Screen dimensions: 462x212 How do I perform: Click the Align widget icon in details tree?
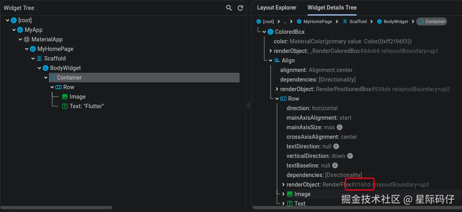click(277, 60)
